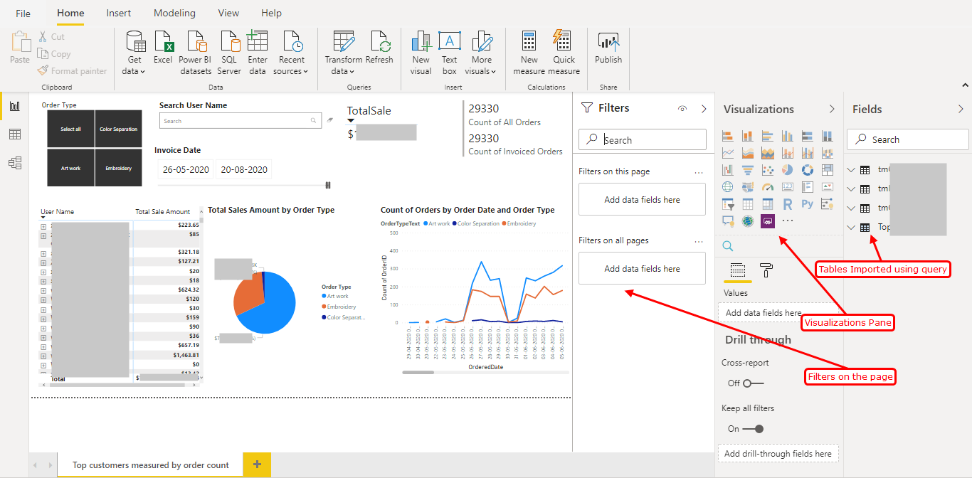The image size is (972, 478).
Task: Click the Transform data icon
Action: (343, 43)
